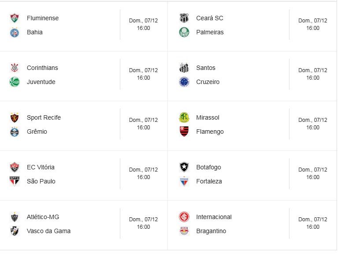Click the Botafogo star crest

(184, 167)
